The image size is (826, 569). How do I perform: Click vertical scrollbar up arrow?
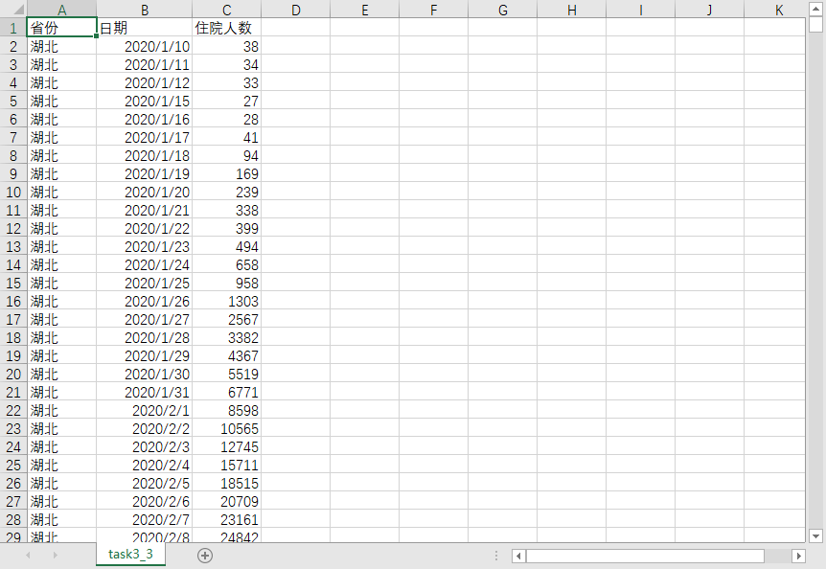pos(815,9)
